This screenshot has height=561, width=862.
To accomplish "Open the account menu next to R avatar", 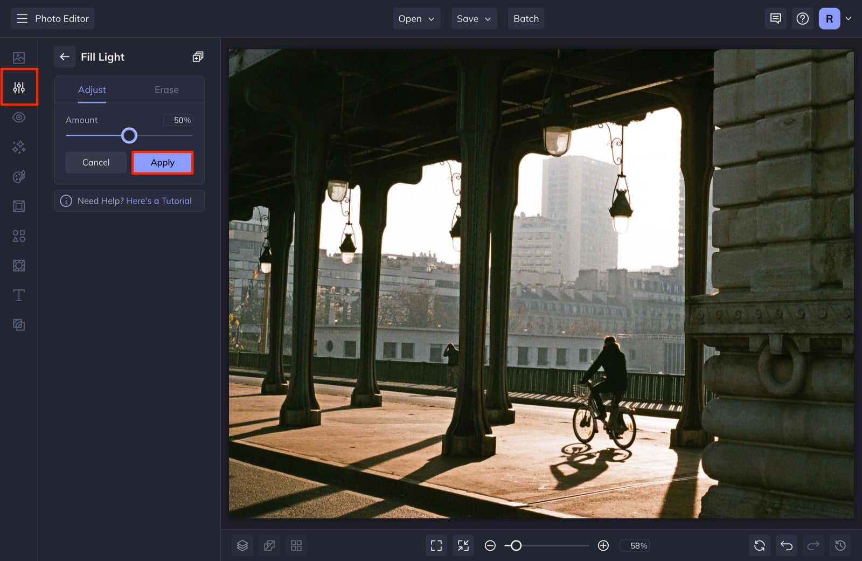I will 848,18.
